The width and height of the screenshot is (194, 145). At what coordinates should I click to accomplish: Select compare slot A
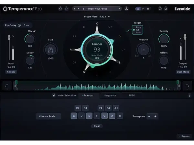click(138, 9)
